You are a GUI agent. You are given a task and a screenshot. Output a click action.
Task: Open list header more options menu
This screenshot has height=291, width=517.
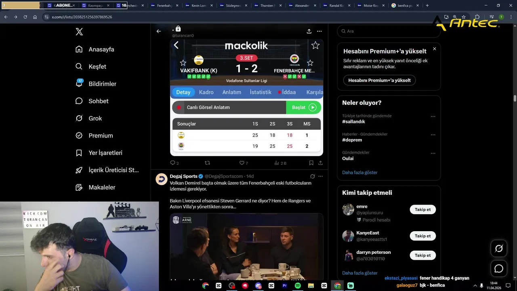(319, 31)
